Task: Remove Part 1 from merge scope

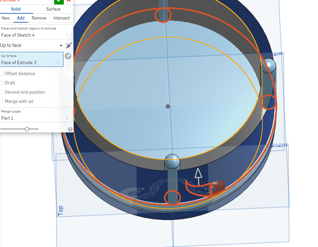Action: (67, 118)
